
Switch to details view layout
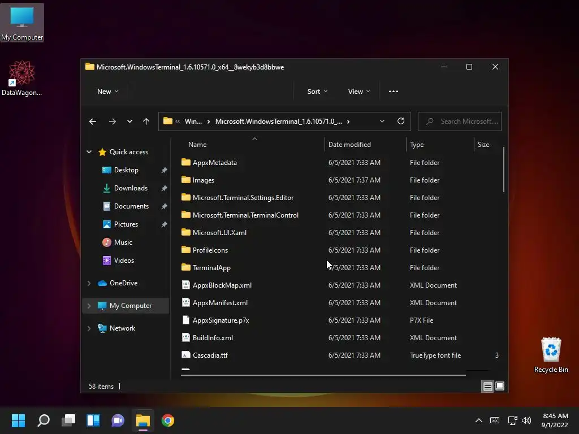pyautogui.click(x=487, y=386)
